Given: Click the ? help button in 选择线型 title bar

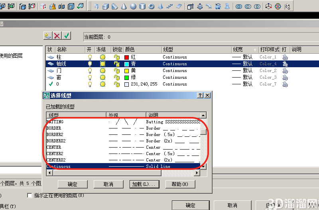Looking at the screenshot, I should click(x=200, y=95).
